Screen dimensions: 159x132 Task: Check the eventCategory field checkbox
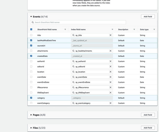[x=31, y=103]
